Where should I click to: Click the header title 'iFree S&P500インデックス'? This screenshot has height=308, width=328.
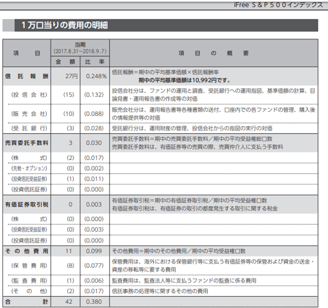coord(278,5)
